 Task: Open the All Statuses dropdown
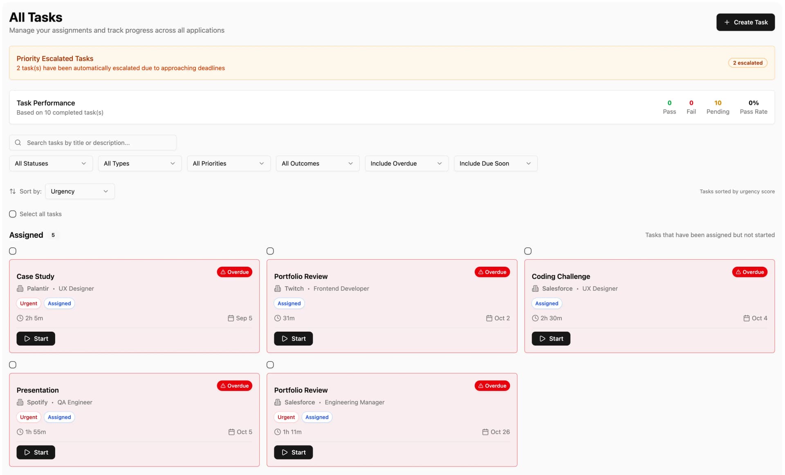[51, 163]
